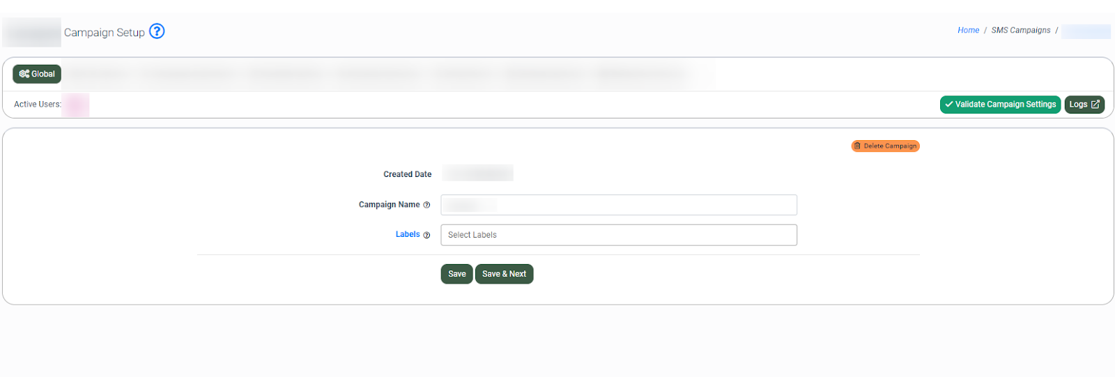Switch to the Global tab
Image resolution: width=1115 pixels, height=377 pixels.
click(37, 74)
